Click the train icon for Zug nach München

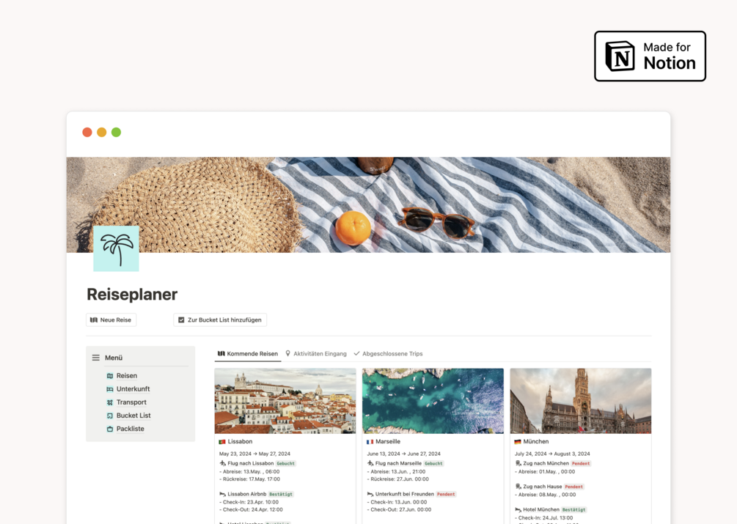[518, 463]
